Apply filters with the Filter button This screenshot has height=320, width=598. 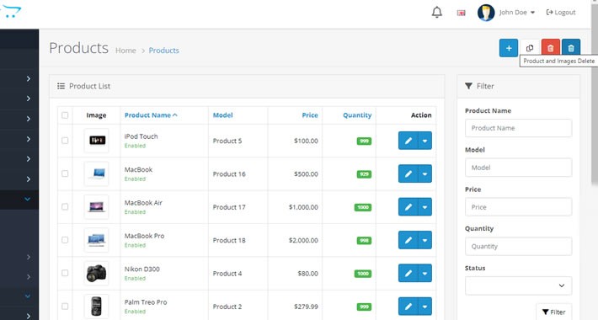point(553,312)
